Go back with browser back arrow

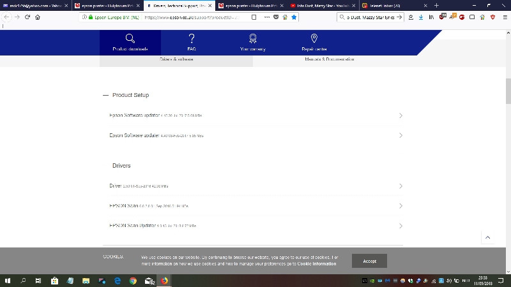[6, 17]
